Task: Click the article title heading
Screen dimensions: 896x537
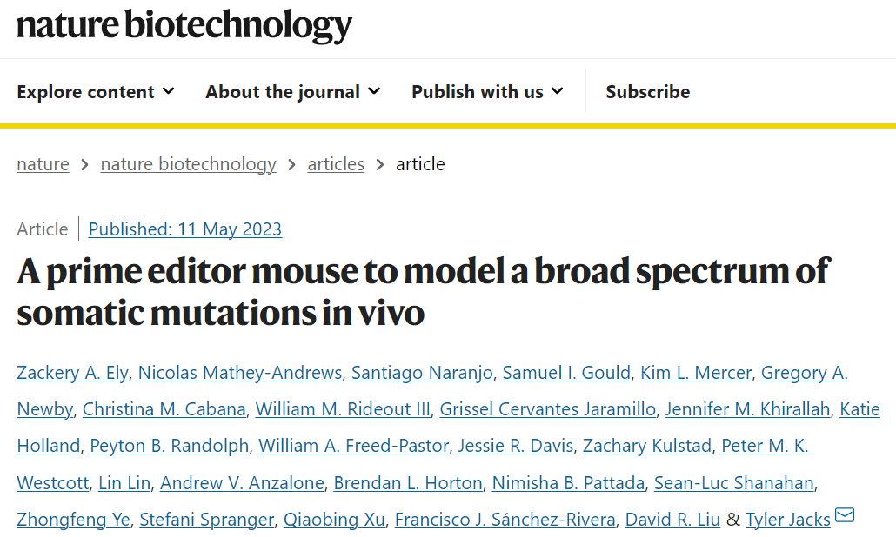Action: tap(424, 291)
